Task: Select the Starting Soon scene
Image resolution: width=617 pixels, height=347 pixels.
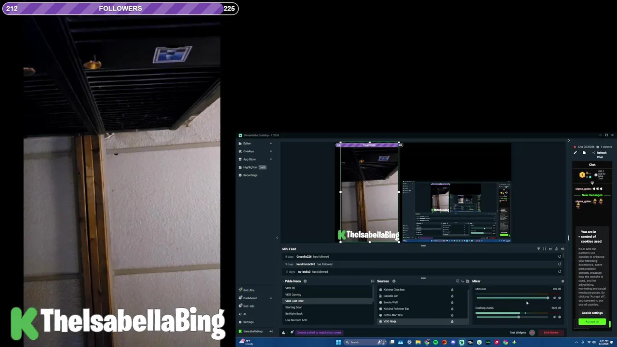Action: [328, 307]
